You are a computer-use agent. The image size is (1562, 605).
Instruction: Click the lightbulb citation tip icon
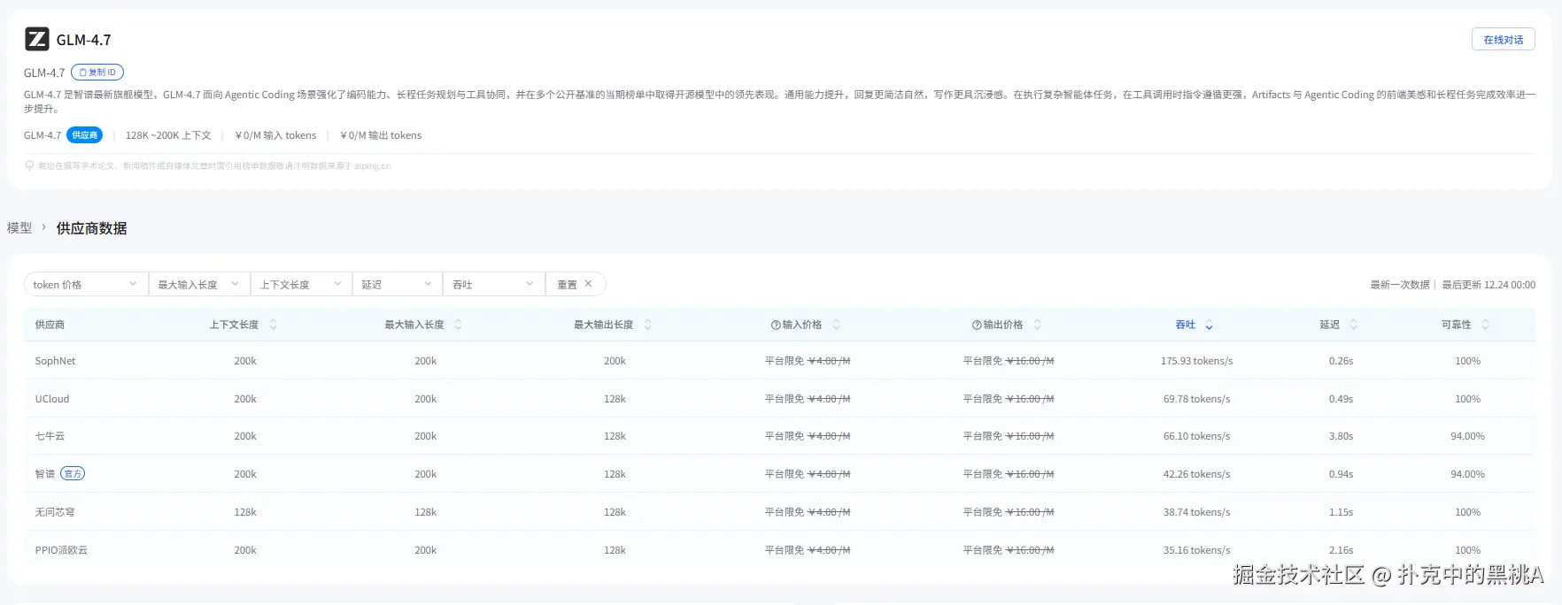point(29,165)
